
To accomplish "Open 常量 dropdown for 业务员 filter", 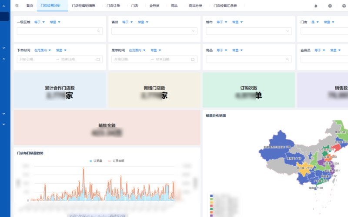I will point(335,50).
